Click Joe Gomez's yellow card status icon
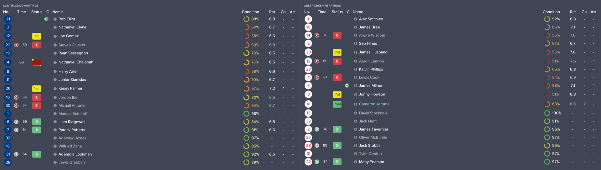Screen dimensions: 601x170 (x=37, y=36)
